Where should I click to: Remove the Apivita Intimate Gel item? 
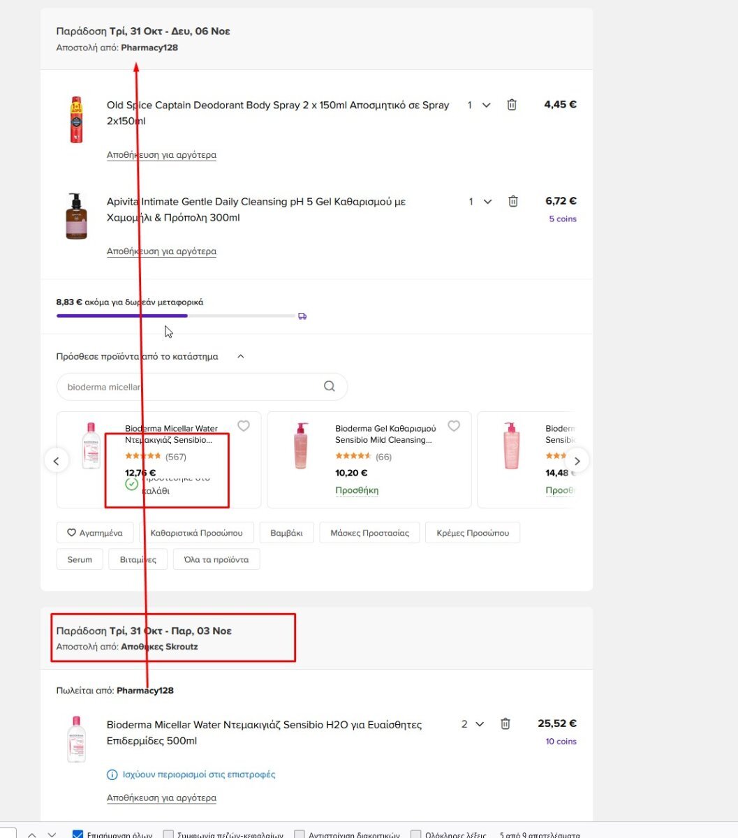pos(513,201)
